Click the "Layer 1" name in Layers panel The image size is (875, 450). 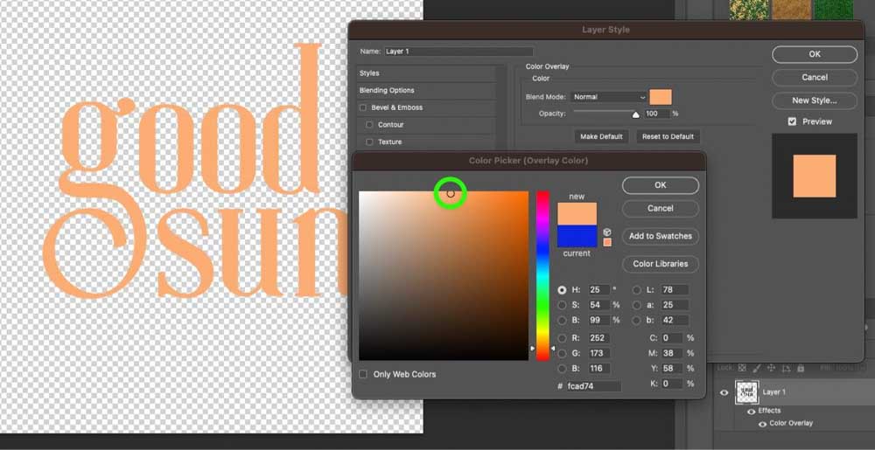(x=774, y=392)
